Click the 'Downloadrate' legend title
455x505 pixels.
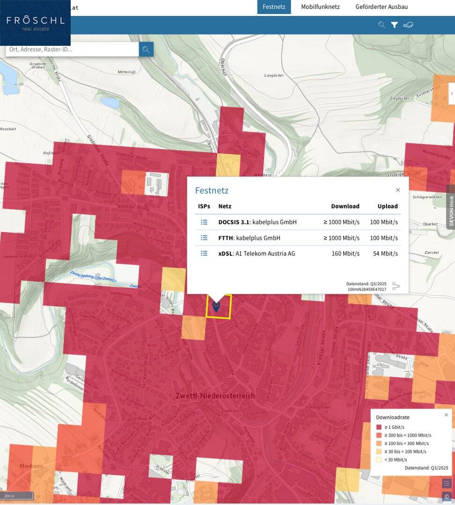(392, 418)
